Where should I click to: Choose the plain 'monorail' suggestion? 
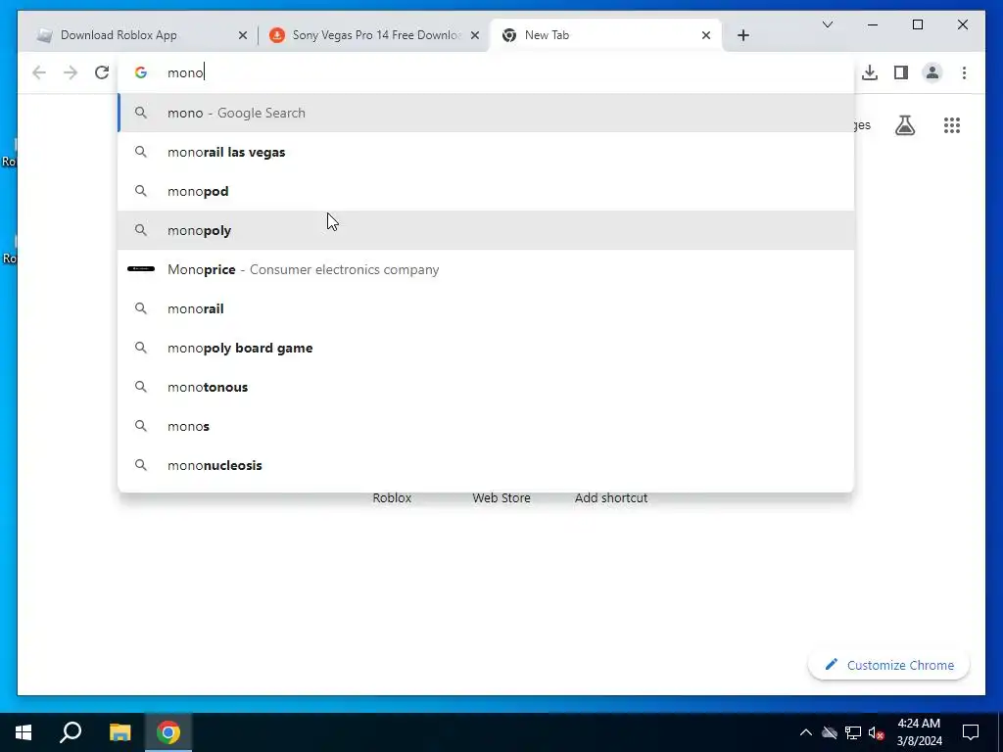point(486,308)
